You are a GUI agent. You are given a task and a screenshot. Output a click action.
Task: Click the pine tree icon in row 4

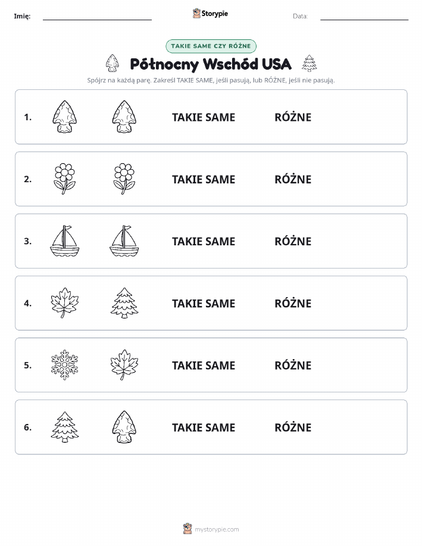[124, 302]
